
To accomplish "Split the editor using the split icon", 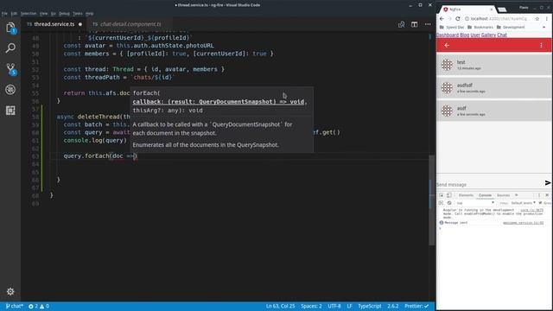I will click(415, 24).
